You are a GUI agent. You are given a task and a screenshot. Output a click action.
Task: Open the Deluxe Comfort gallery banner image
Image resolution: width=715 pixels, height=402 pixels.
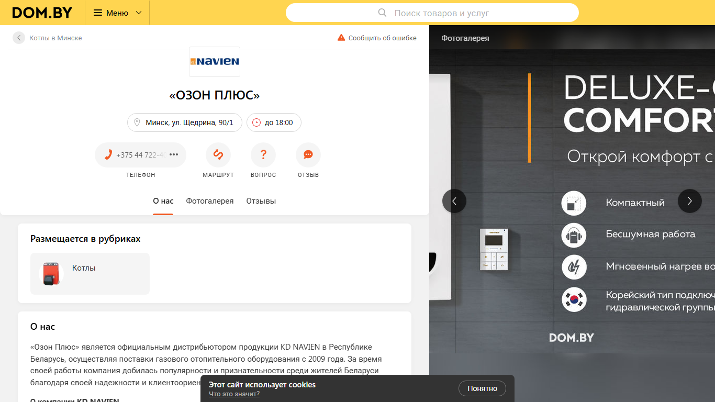pos(572,202)
